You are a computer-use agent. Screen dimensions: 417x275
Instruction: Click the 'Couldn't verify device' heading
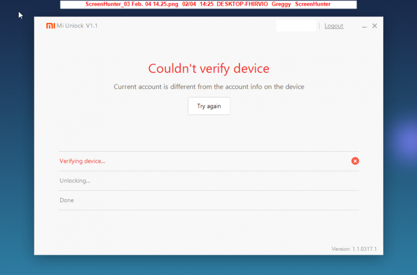click(209, 68)
